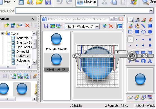Select the text tool letter A
This screenshot has height=109, width=156.
tap(150, 61)
